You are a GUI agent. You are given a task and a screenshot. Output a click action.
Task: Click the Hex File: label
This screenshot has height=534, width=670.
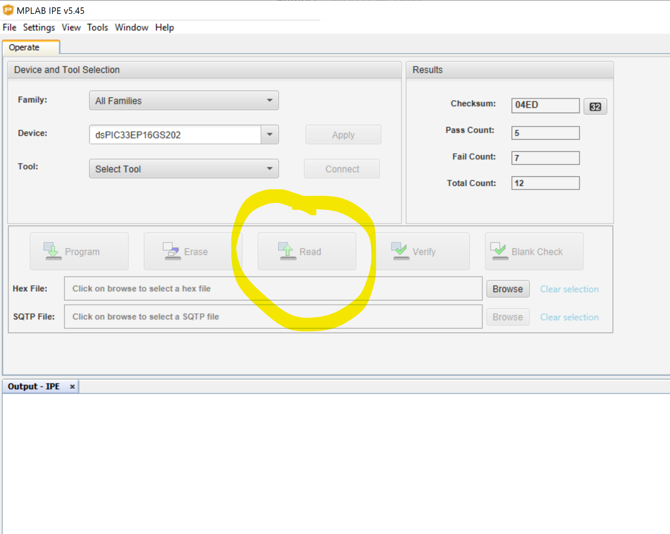pos(30,289)
